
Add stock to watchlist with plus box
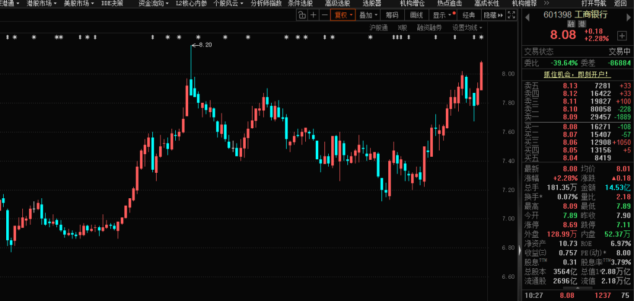pos(622,36)
